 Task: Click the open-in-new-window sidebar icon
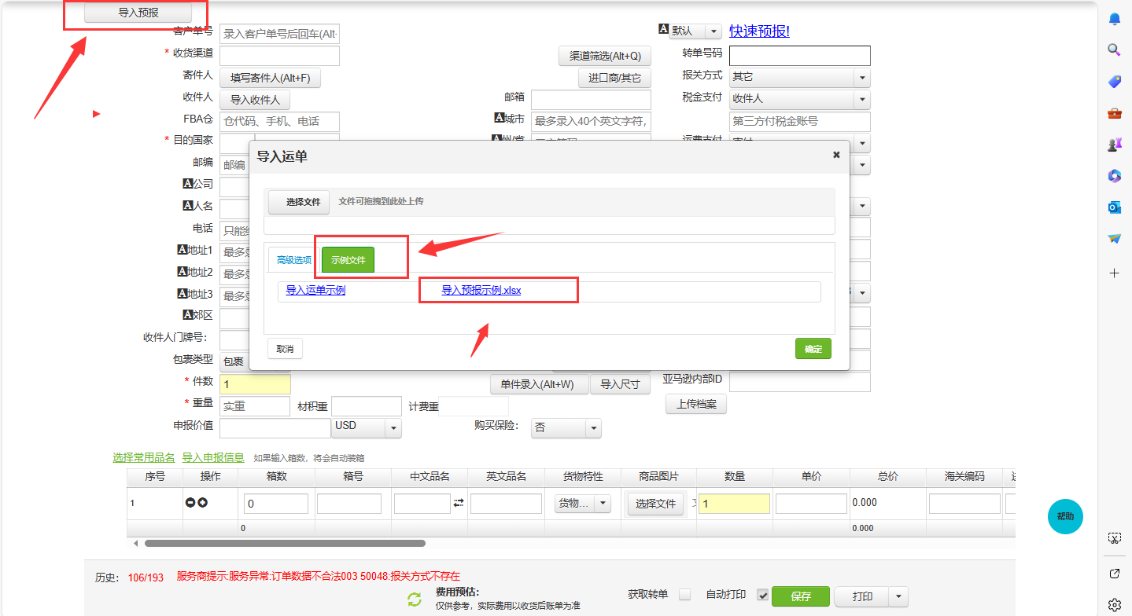pos(1114,574)
